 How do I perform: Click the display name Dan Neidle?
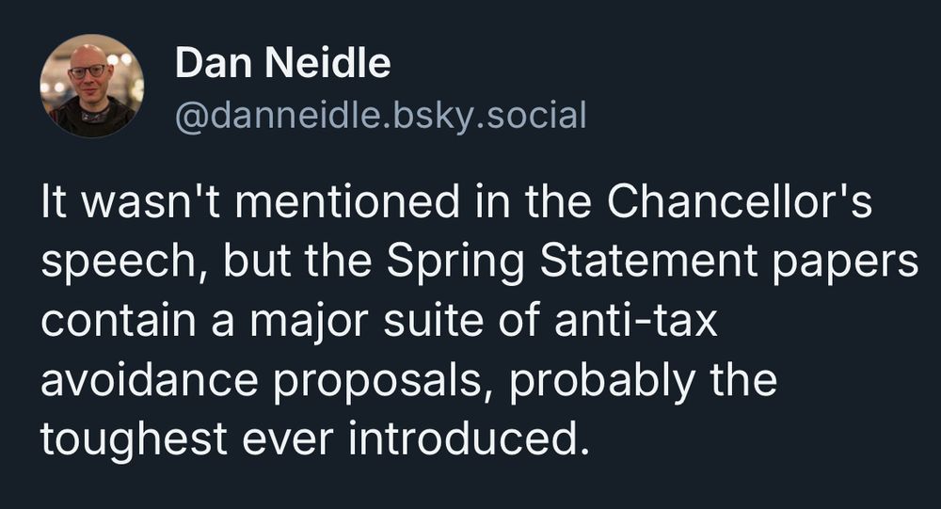pos(282,62)
